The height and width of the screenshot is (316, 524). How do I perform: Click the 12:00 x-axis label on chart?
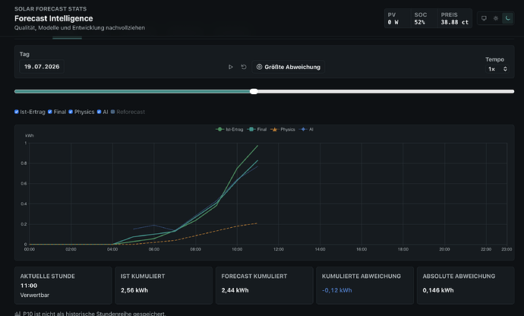coord(279,249)
